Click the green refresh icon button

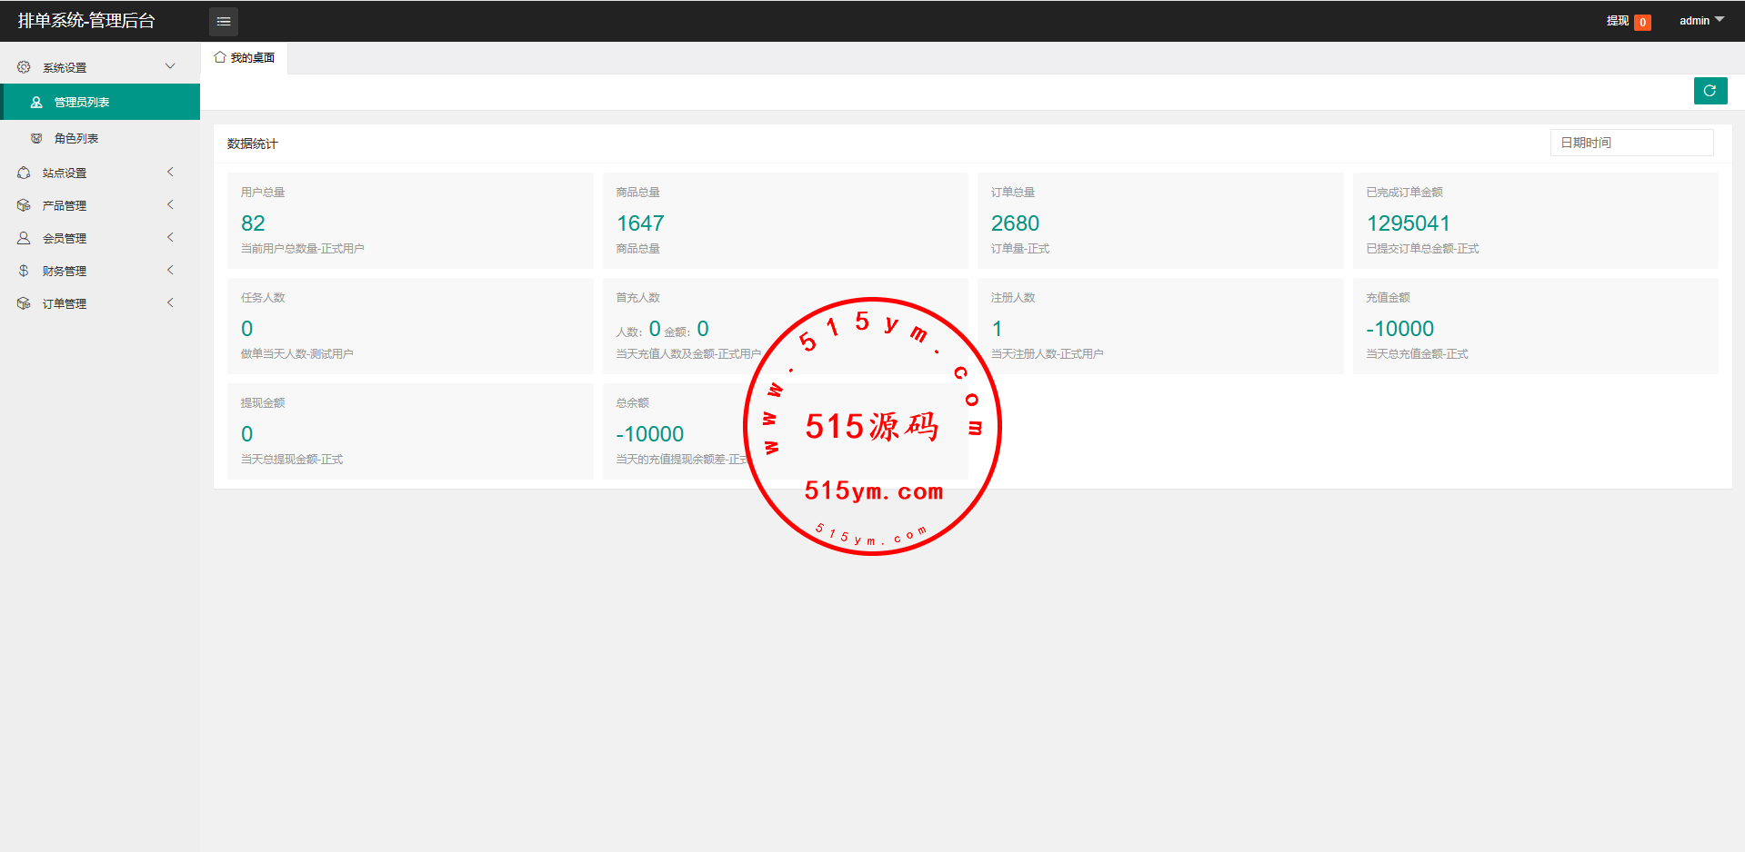coord(1710,91)
